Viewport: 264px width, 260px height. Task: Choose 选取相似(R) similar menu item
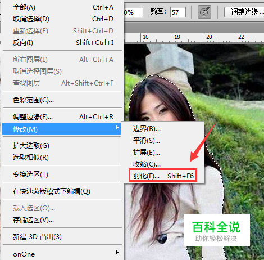62,158
